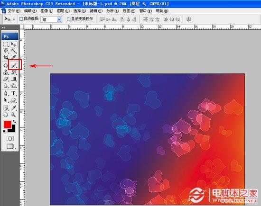Click align horizontal centers icon
261x206 pixels.
point(128,19)
